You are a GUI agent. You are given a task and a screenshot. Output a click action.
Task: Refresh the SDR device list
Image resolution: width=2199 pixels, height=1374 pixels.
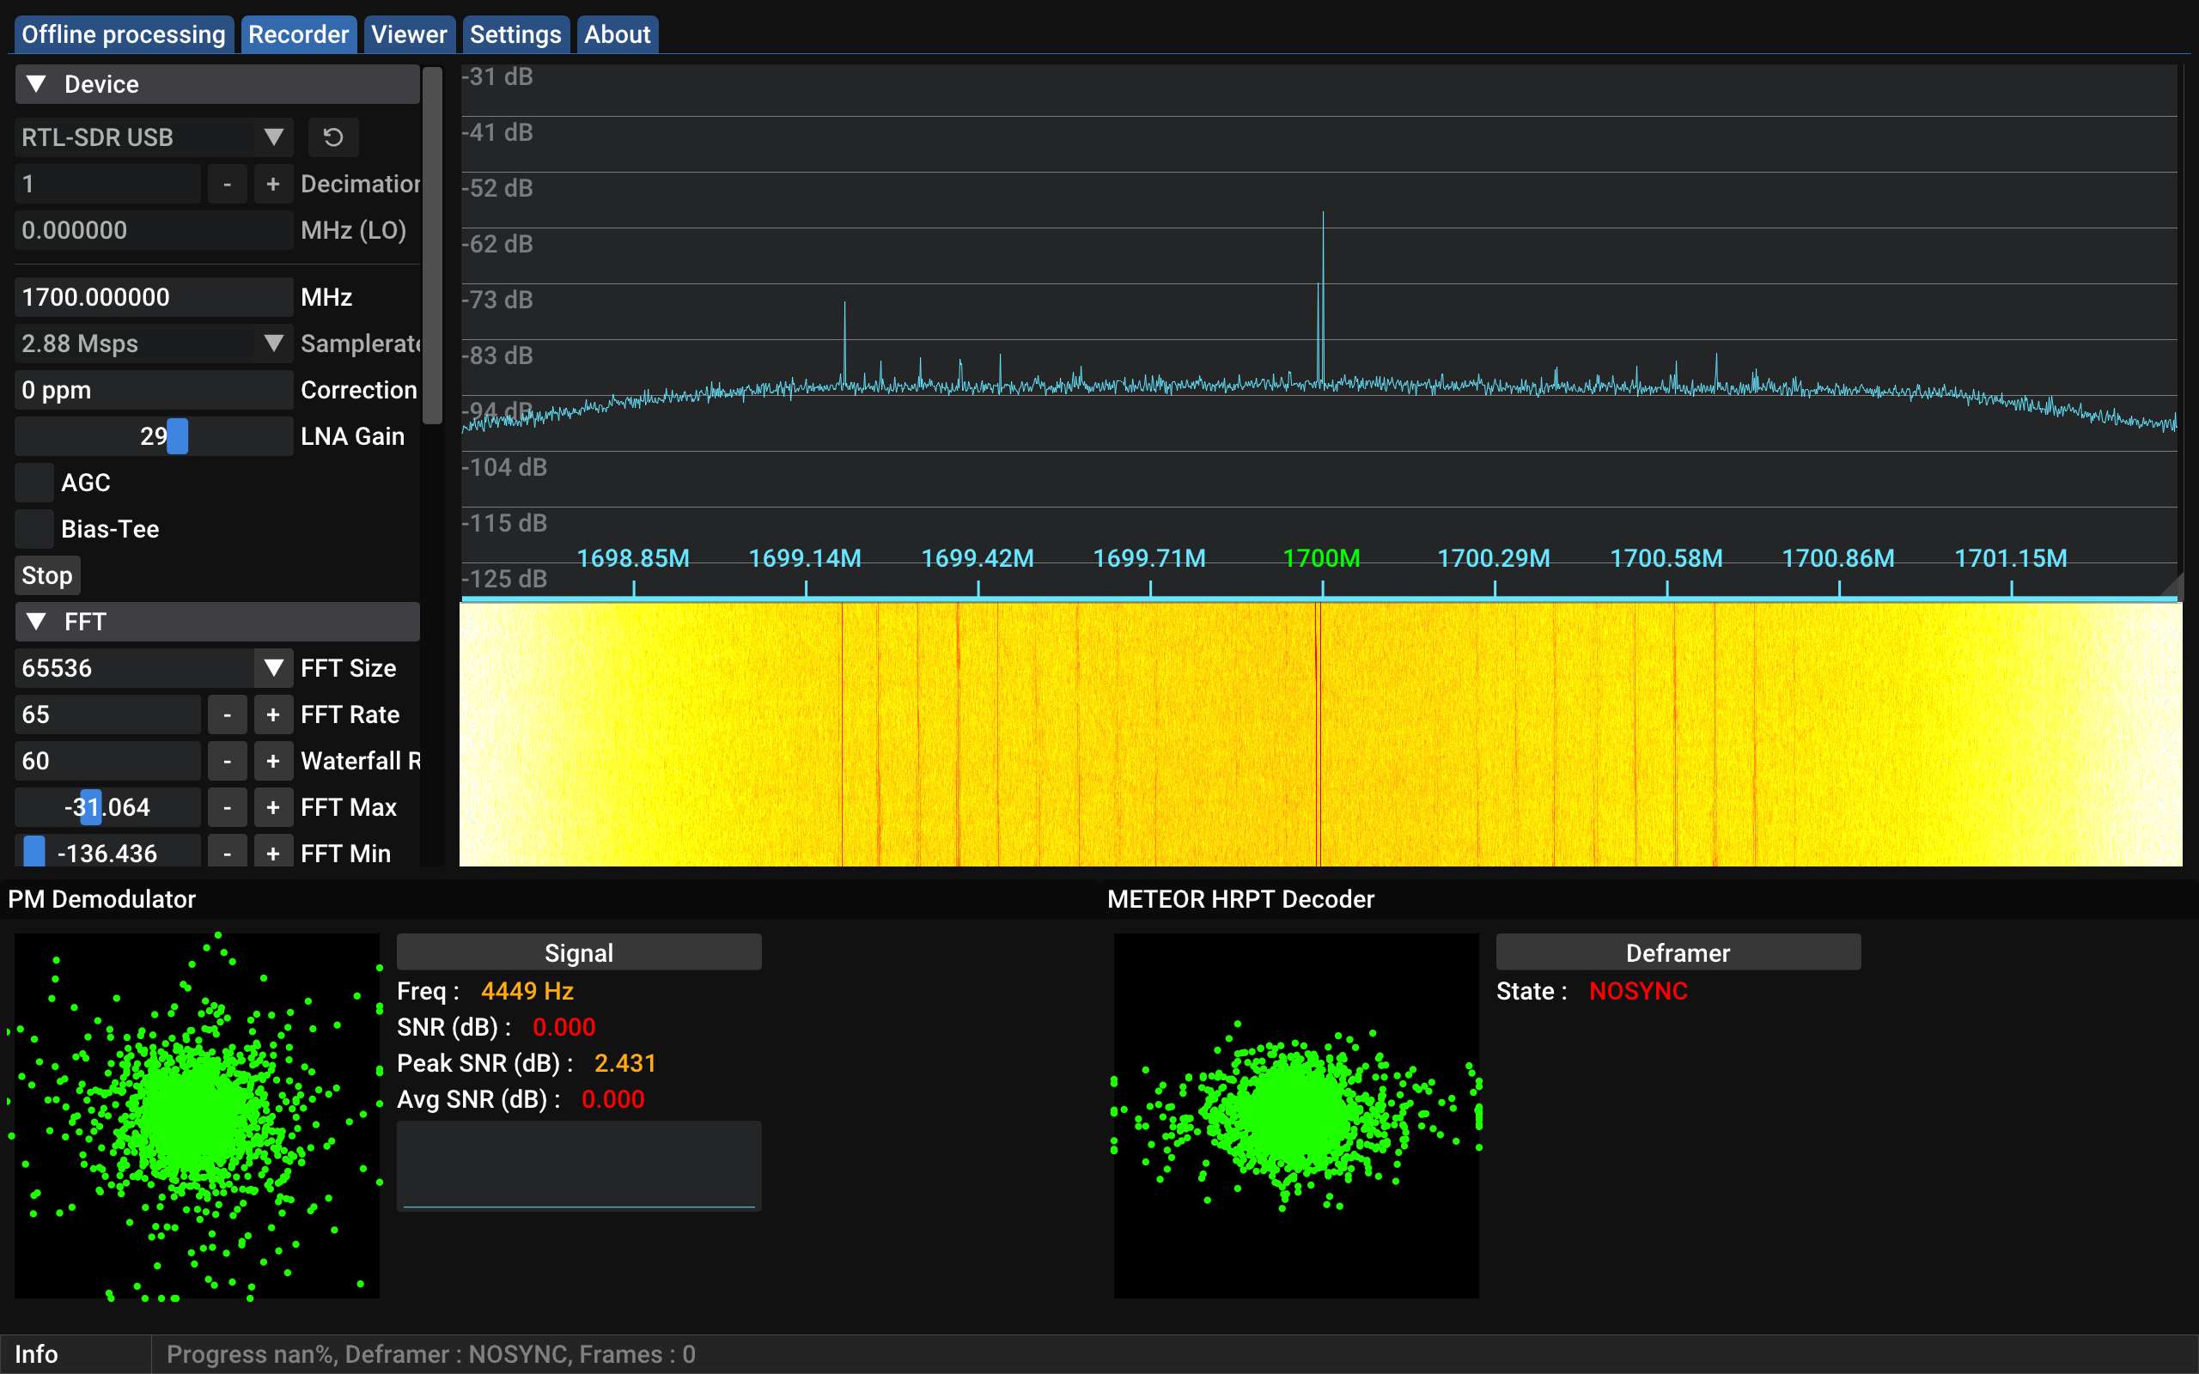332,137
